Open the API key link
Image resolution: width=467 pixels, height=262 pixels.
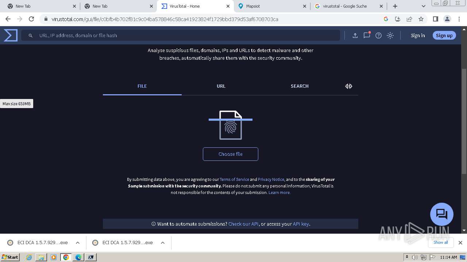301,224
